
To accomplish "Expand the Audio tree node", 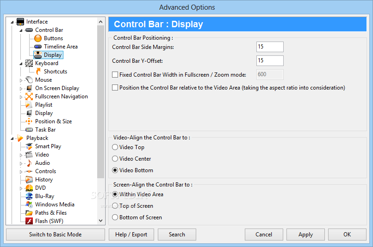I will (21, 163).
